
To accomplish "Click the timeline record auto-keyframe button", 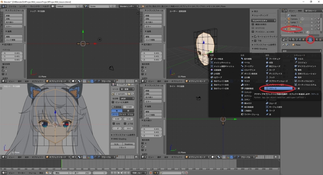I will [150, 173].
